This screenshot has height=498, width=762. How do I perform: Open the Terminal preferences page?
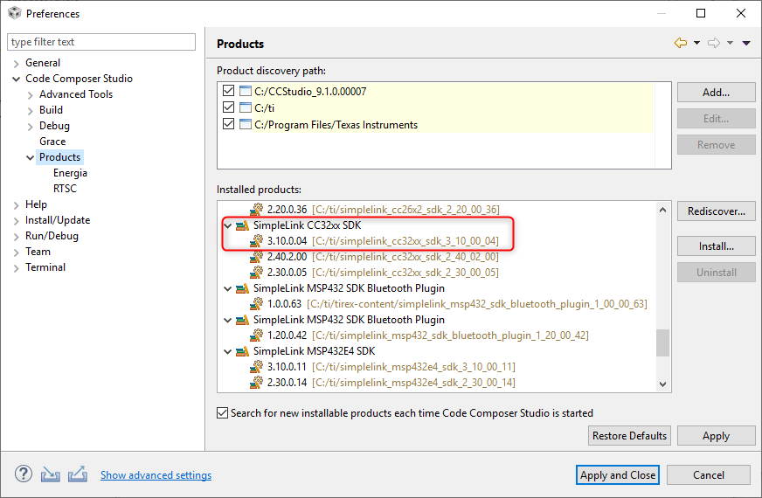click(45, 267)
